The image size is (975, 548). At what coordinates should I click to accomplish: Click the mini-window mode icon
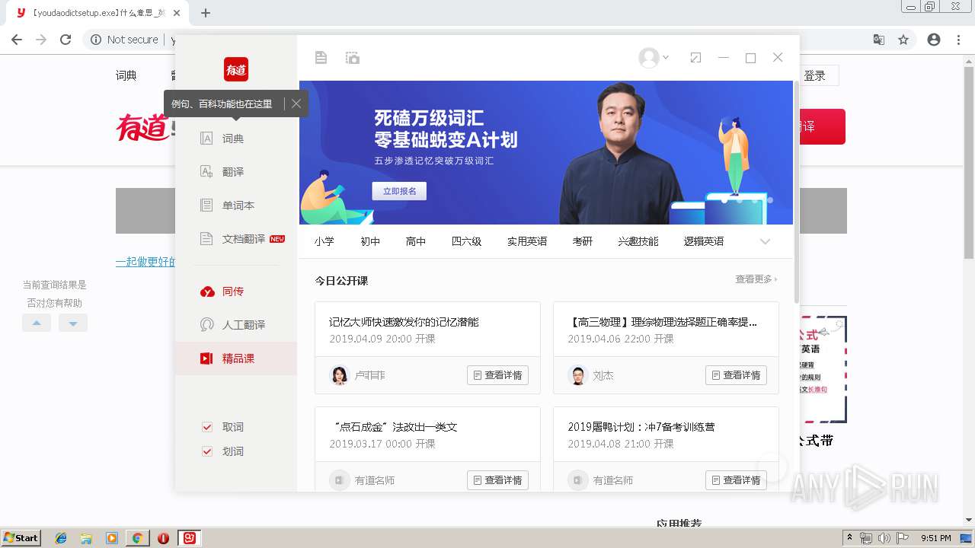695,58
